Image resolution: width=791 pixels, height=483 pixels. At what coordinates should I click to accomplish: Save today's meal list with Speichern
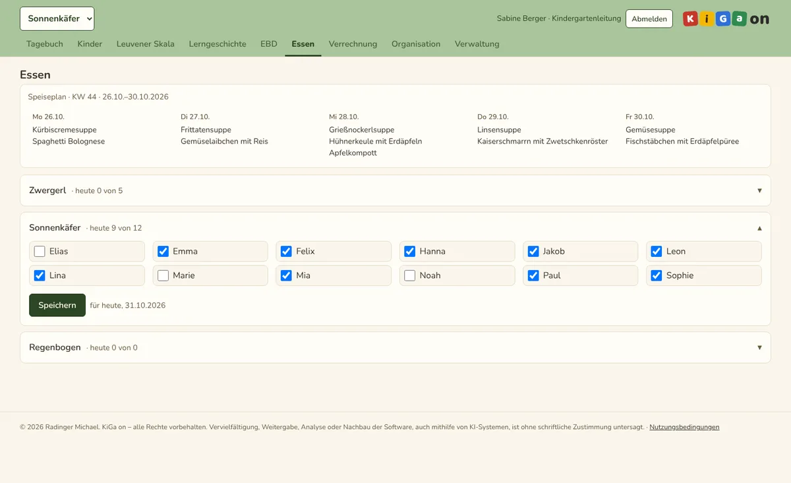pos(57,305)
